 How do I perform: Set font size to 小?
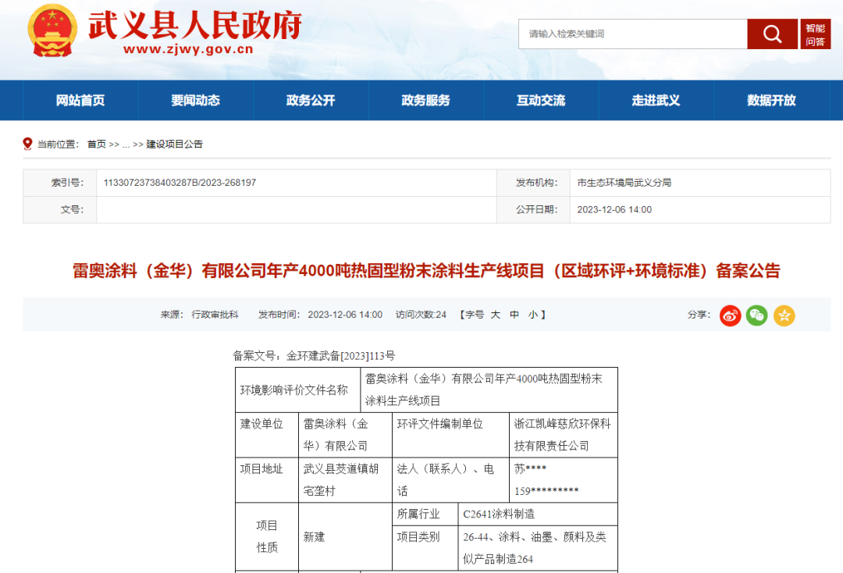[532, 315]
